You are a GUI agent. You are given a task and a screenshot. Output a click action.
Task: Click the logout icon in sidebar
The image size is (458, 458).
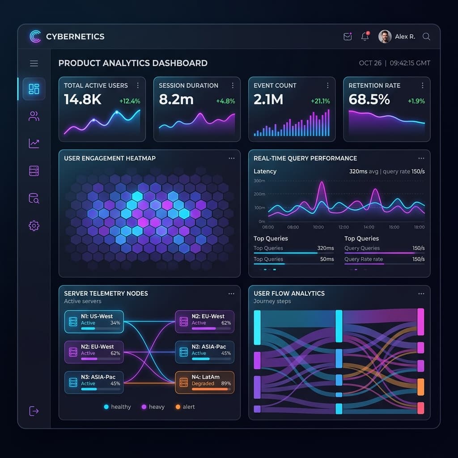pos(34,411)
